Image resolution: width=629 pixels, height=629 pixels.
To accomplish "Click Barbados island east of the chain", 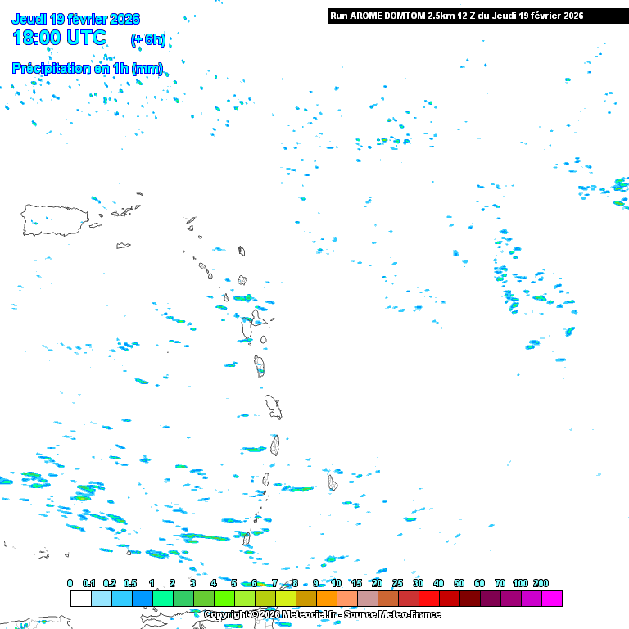I will [333, 482].
